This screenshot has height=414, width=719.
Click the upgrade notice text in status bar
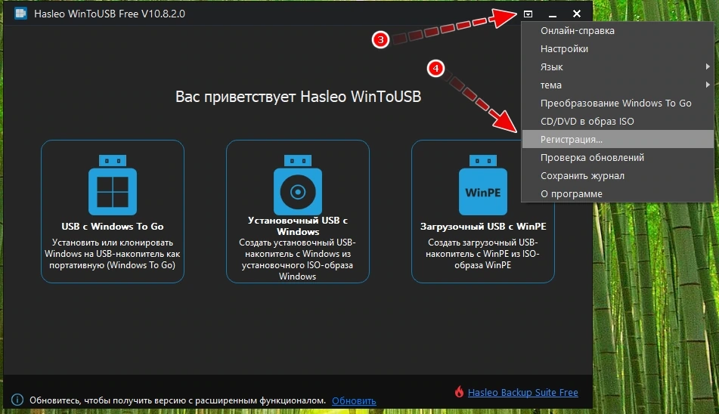pos(178,400)
